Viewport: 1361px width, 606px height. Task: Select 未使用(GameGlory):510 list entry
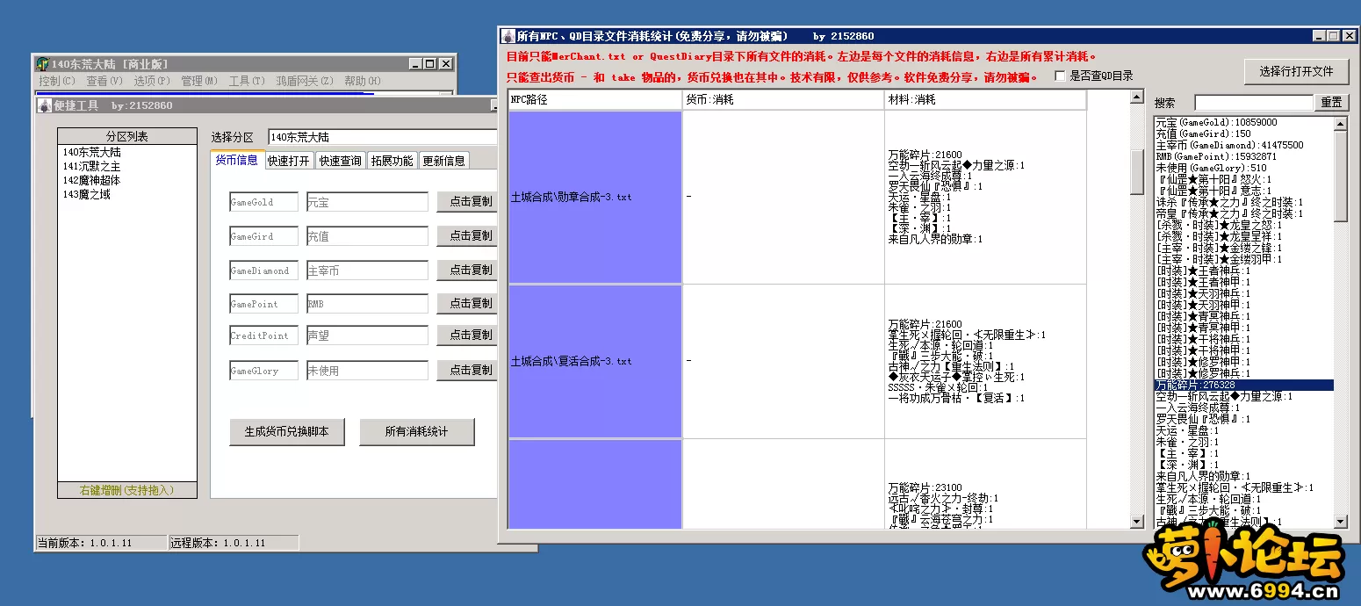1243,168
